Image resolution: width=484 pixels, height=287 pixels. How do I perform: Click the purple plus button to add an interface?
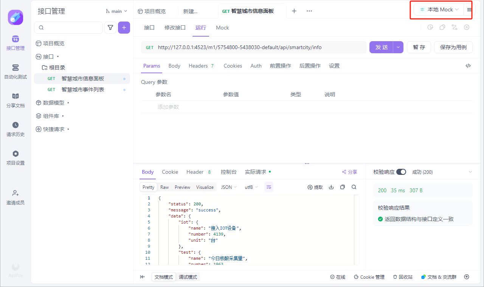pyautogui.click(x=124, y=28)
